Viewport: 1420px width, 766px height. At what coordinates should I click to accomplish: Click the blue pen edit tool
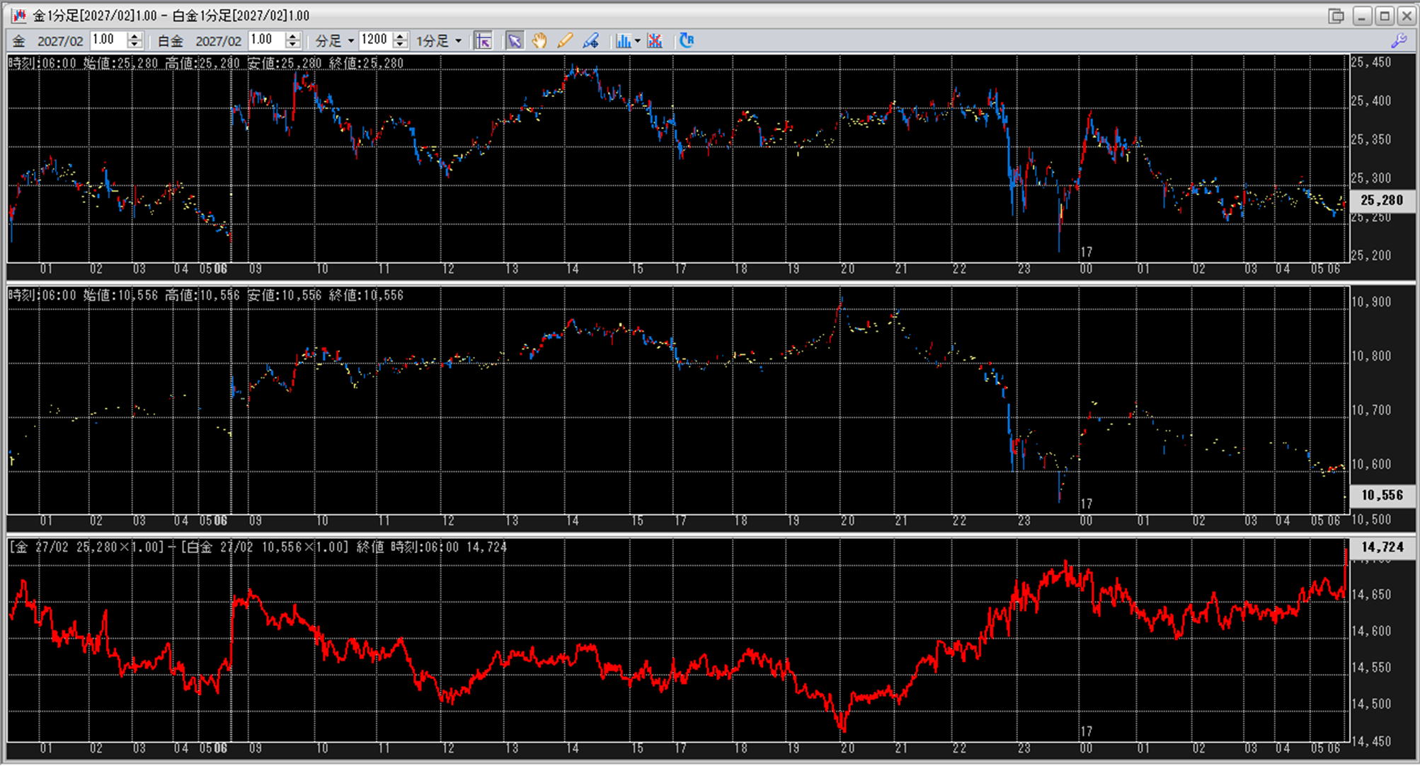click(590, 41)
